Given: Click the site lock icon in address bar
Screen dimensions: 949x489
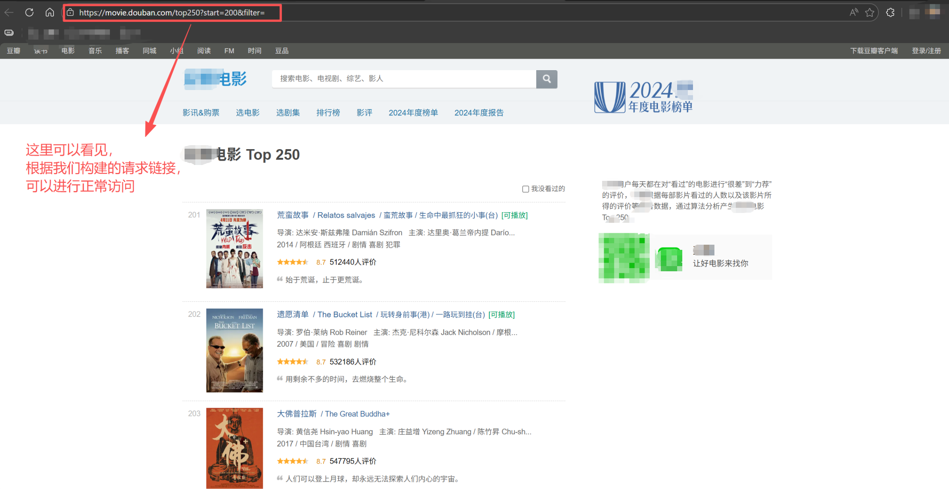Looking at the screenshot, I should (70, 13).
